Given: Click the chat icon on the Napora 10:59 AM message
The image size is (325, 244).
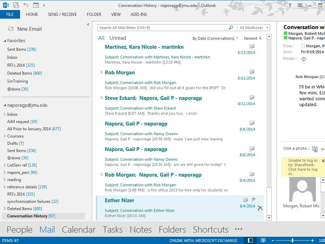Looking at the screenshot, I should (x=252, y=123).
